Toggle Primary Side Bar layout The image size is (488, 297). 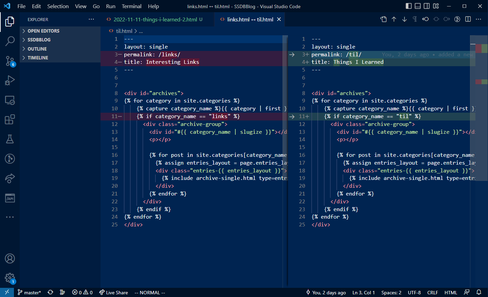pos(409,6)
